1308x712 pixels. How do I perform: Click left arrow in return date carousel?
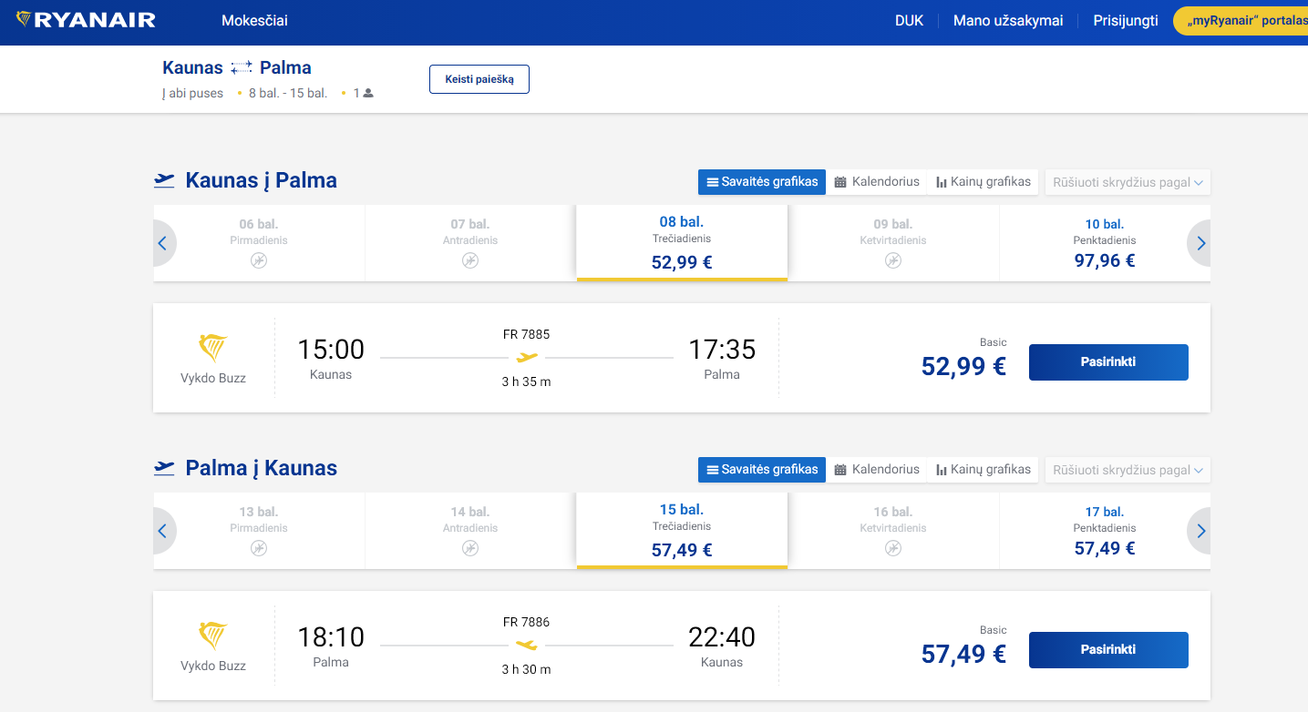coord(163,530)
